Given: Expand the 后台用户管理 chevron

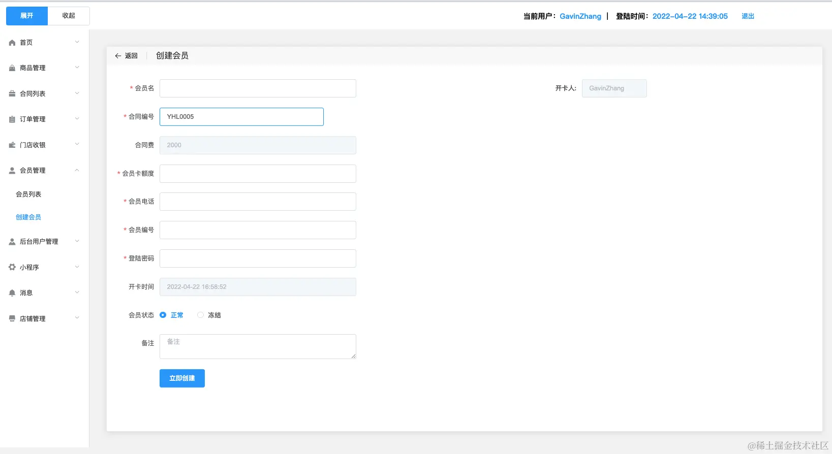Looking at the screenshot, I should point(77,241).
